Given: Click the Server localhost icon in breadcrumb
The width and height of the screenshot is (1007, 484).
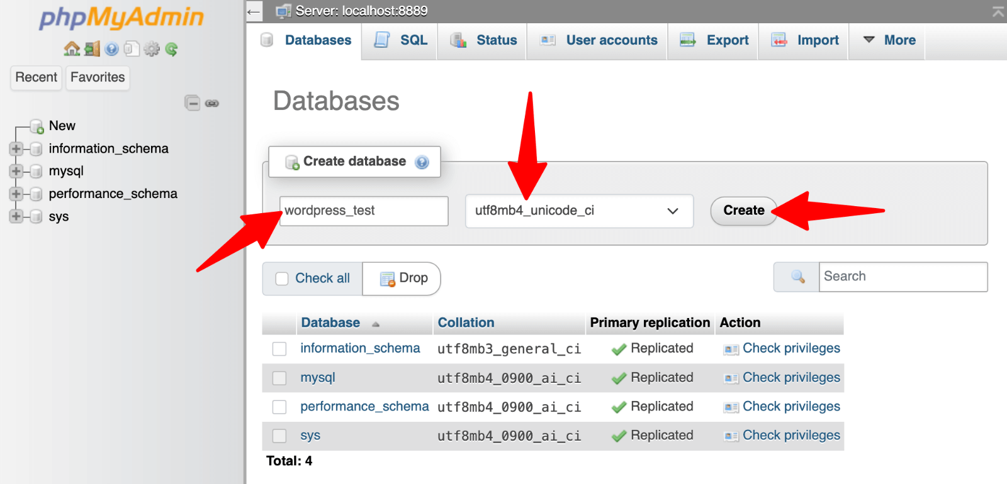Looking at the screenshot, I should click(x=284, y=11).
